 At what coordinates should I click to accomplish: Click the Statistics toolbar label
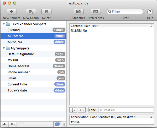click(x=78, y=18)
